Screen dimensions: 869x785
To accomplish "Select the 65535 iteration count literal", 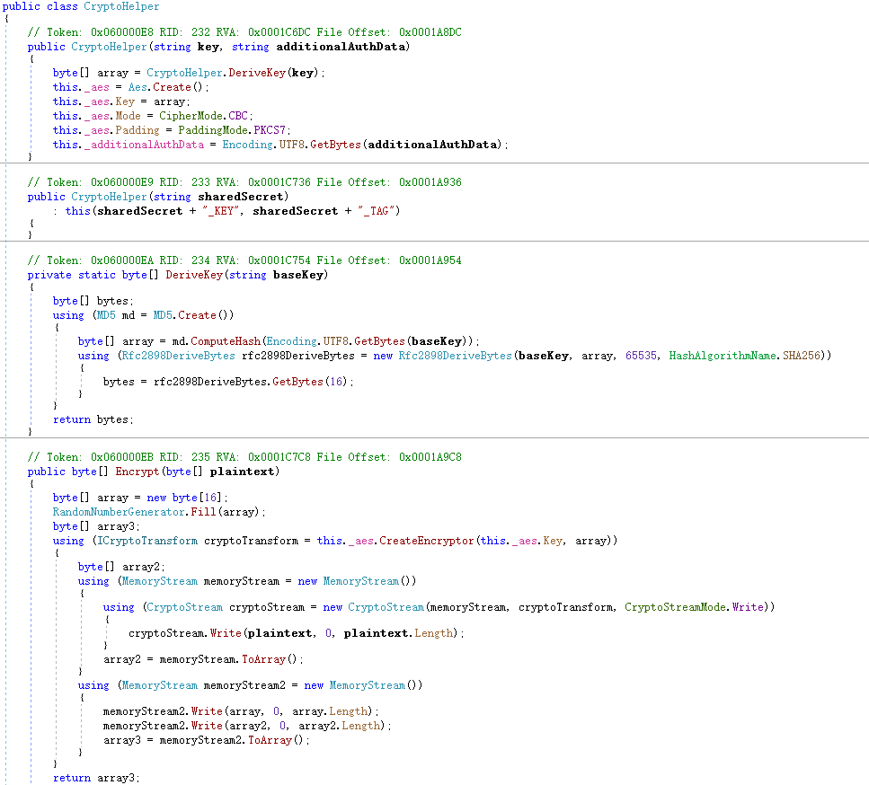I will point(642,356).
